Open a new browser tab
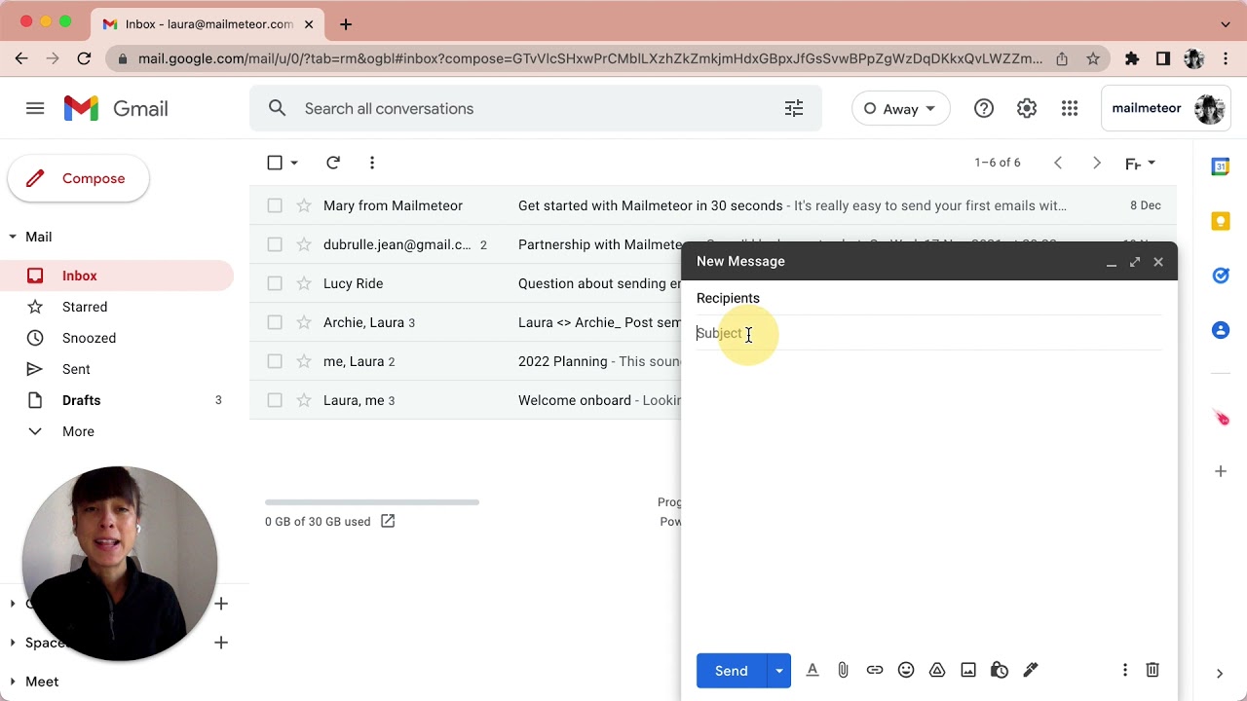1247x701 pixels. pos(346,23)
